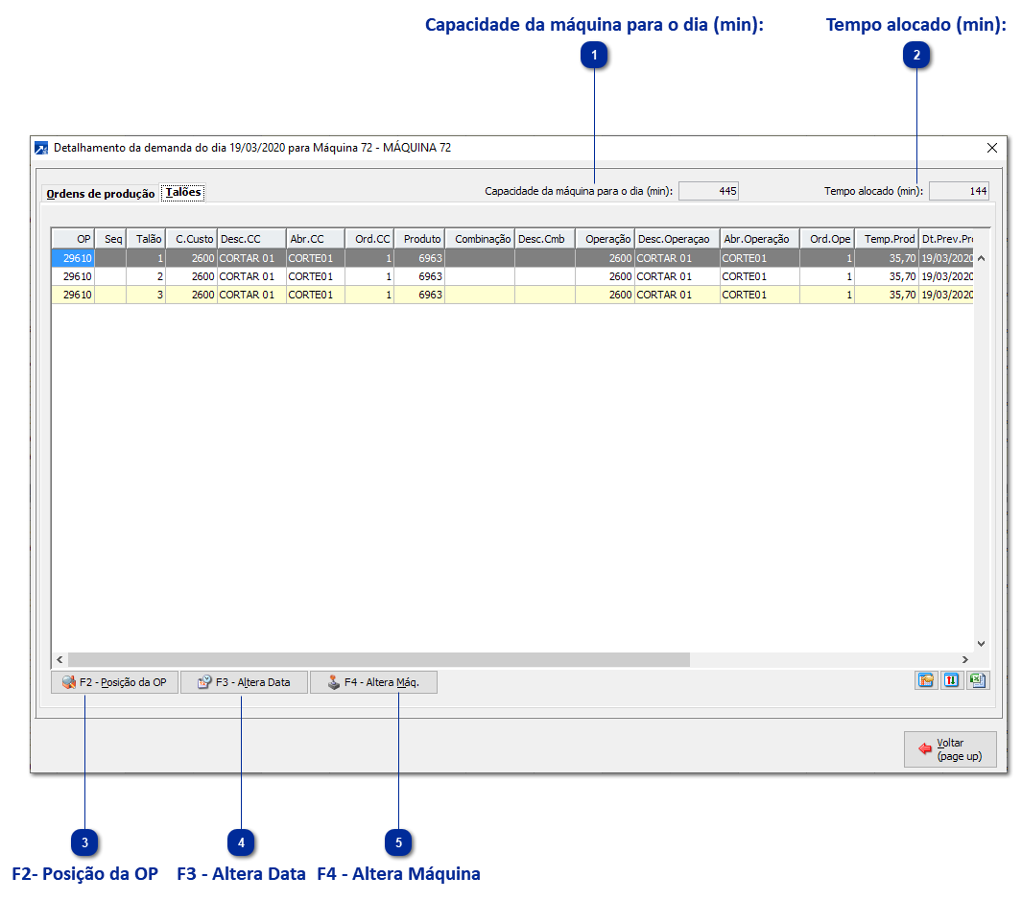Sort by the OP column header

pyautogui.click(x=74, y=239)
